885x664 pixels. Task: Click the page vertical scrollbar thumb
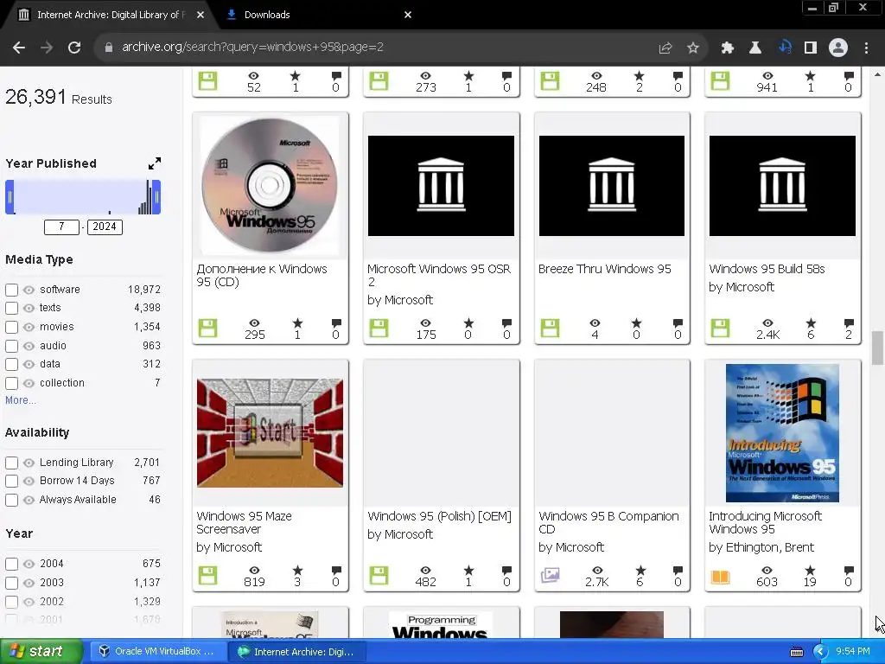(877, 348)
